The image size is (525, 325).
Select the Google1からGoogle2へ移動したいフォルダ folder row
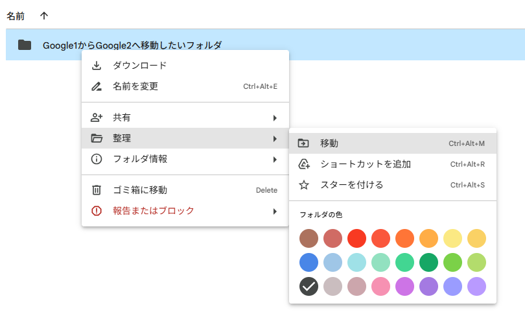tap(265, 45)
